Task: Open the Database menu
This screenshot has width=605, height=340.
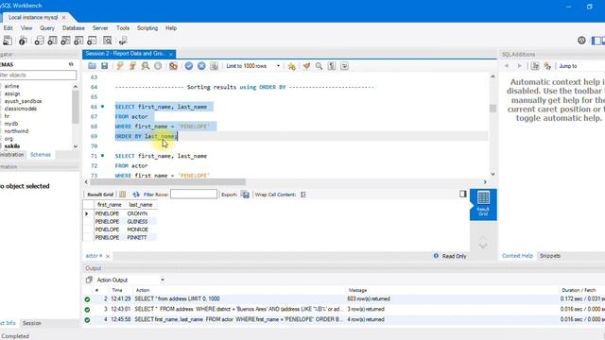Action: pyautogui.click(x=74, y=28)
